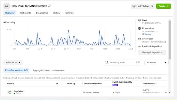Click the PageView event browser icon
This screenshot has height=100, width=177.
10,92
